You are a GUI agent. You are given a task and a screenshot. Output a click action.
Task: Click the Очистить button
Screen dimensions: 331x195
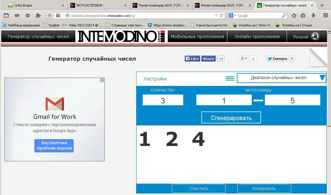point(198,188)
